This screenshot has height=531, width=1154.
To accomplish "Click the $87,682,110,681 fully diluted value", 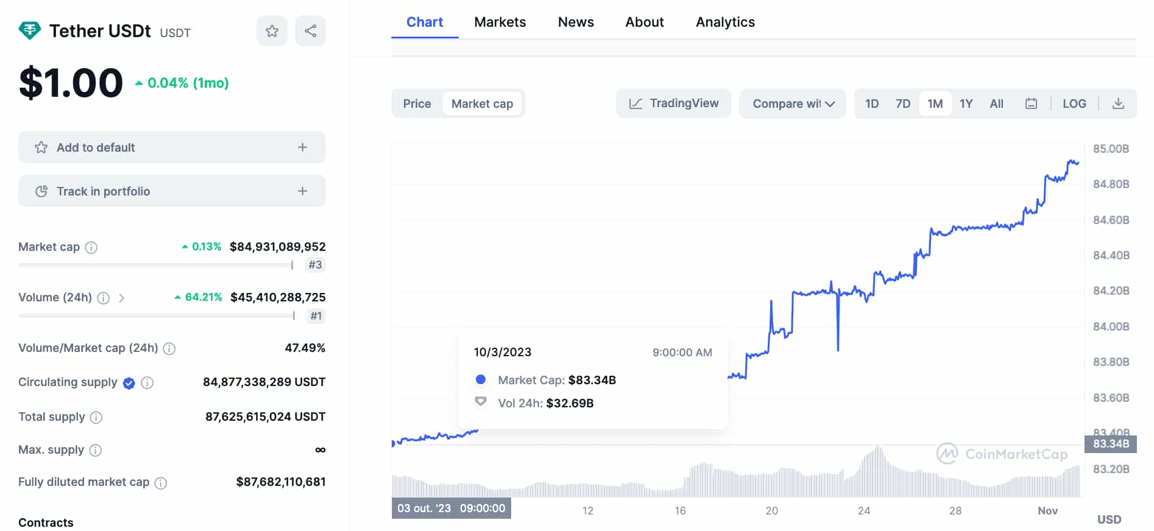I will point(281,482).
